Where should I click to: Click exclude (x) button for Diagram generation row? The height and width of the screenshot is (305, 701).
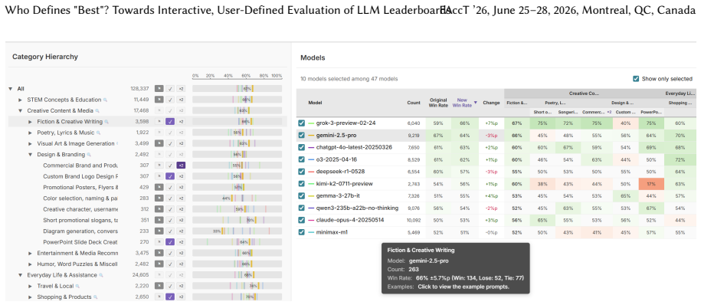pos(159,231)
